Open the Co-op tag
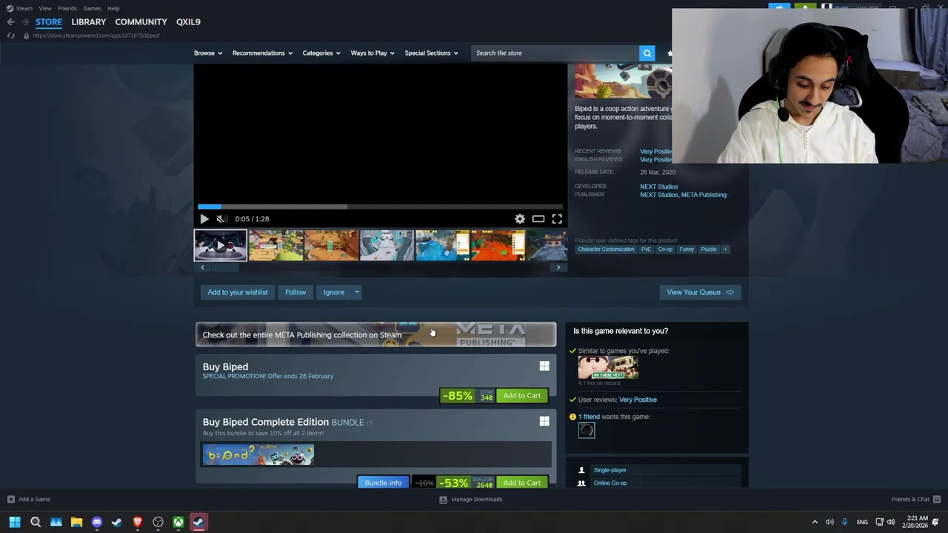Screen dimensions: 948x533 pyautogui.click(x=665, y=249)
